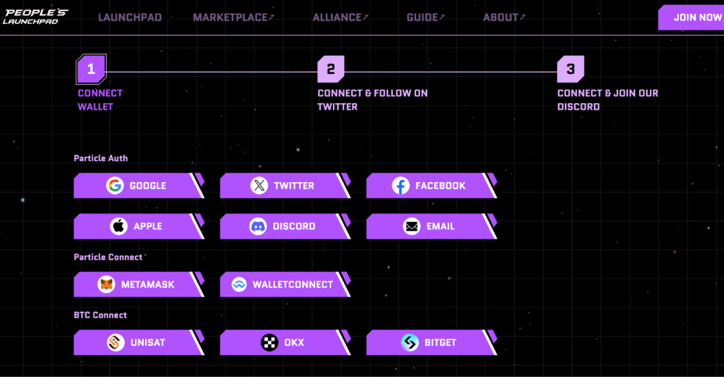Click the Apple logo icon
This screenshot has height=377, width=724.
pos(119,226)
